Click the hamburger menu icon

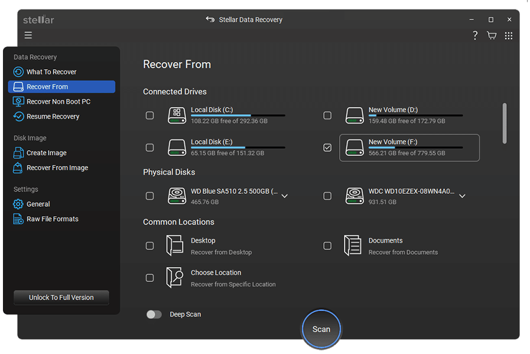(28, 35)
